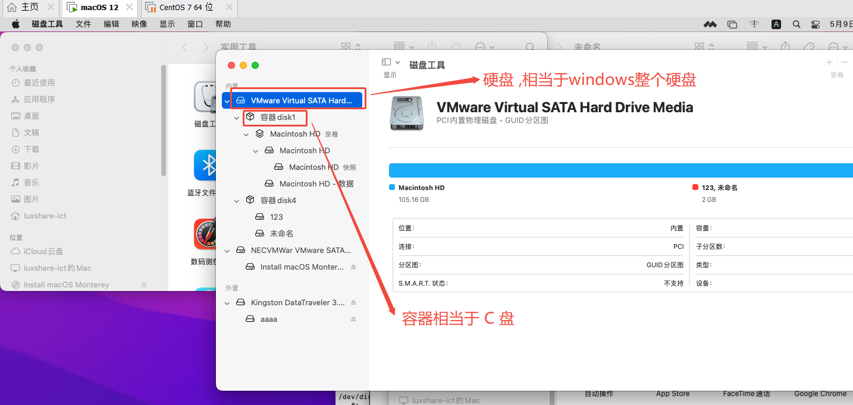The width and height of the screenshot is (853, 405).
Task: Click Finder back chevron in 实用工具 window
Action: pyautogui.click(x=185, y=48)
